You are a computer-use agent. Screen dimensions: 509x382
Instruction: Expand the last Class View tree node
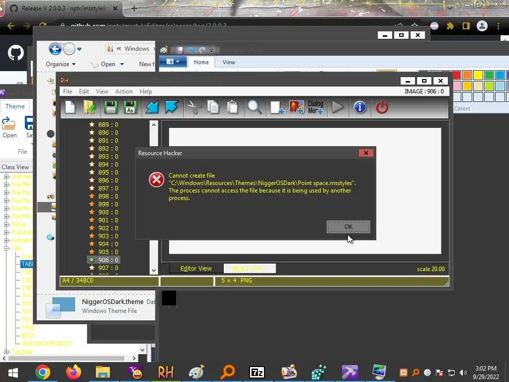[6, 352]
